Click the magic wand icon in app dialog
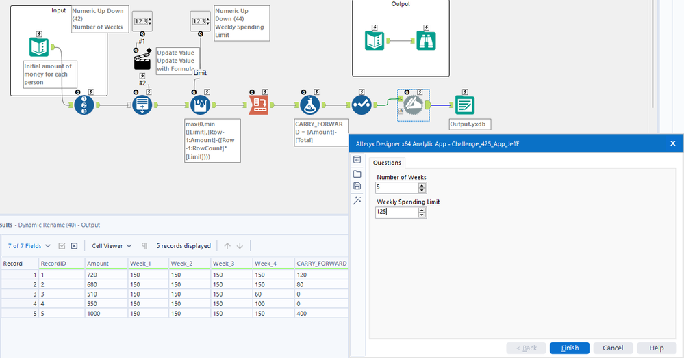684x358 pixels. [x=357, y=200]
